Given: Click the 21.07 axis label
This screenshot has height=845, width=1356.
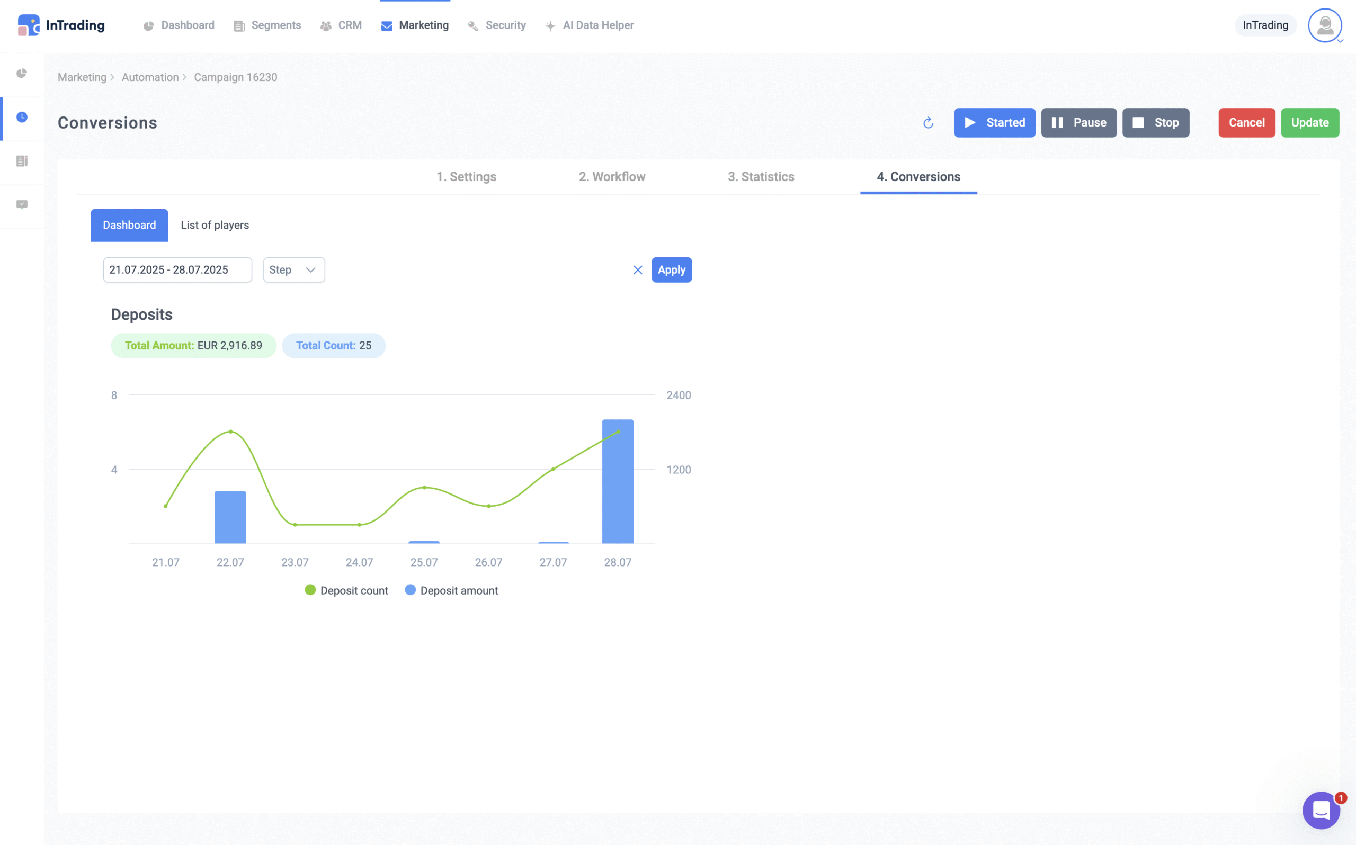Looking at the screenshot, I should pyautogui.click(x=166, y=562).
